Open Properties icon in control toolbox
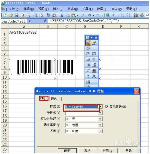Viewport: 150px width, 154px height. (94, 43)
